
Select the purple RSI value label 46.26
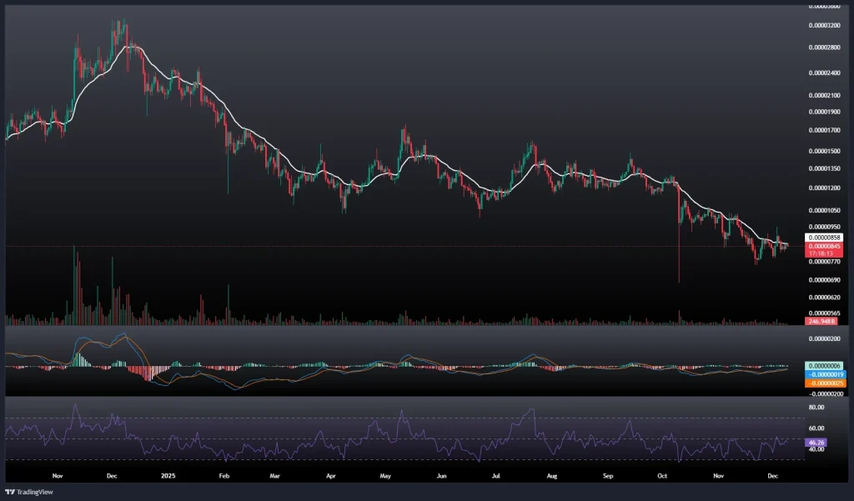(x=816, y=442)
